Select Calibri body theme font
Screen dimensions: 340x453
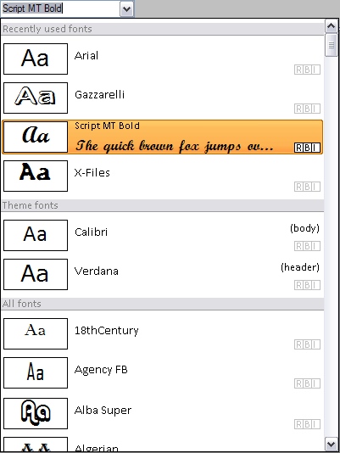[162, 235]
